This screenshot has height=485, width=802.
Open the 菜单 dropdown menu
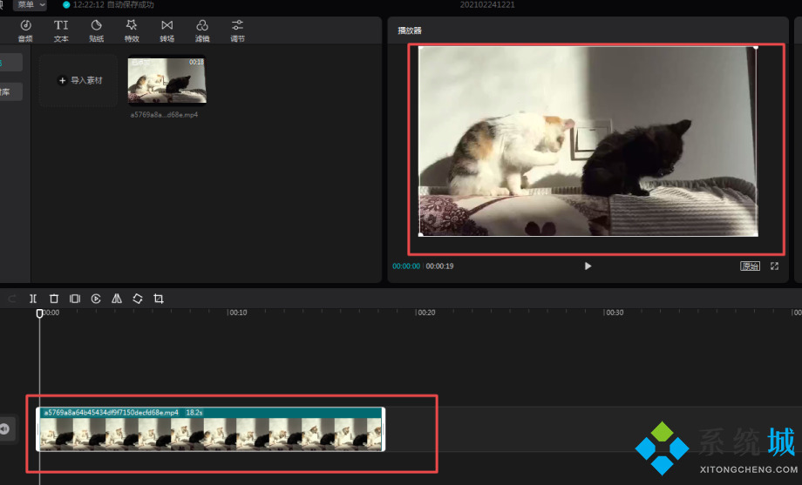coord(30,5)
